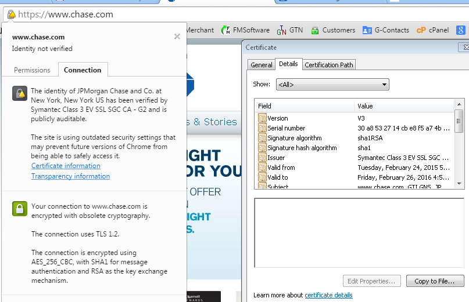Open the cPanel bookmark icon
Viewport: 469px width, 302px height.
click(x=421, y=30)
